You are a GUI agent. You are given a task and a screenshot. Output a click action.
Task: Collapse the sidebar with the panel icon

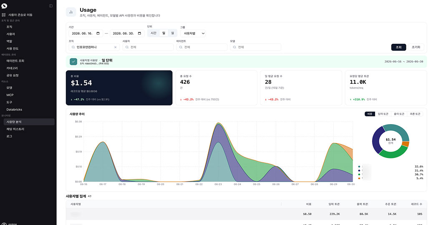coord(50,6)
